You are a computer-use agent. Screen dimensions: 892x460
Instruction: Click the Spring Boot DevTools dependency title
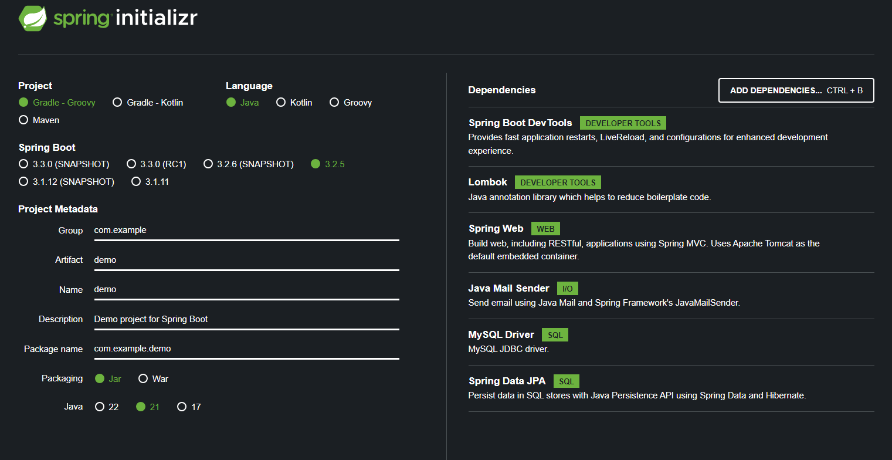coord(520,123)
